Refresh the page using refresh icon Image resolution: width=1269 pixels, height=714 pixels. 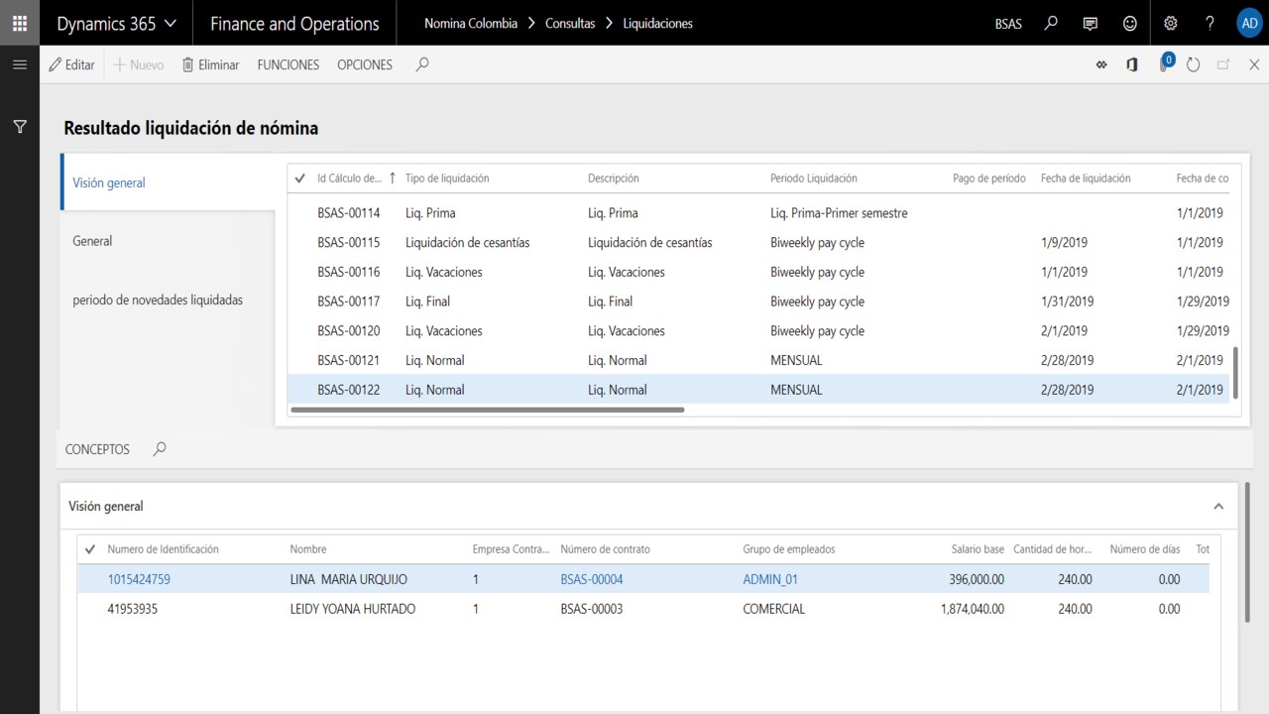tap(1193, 64)
